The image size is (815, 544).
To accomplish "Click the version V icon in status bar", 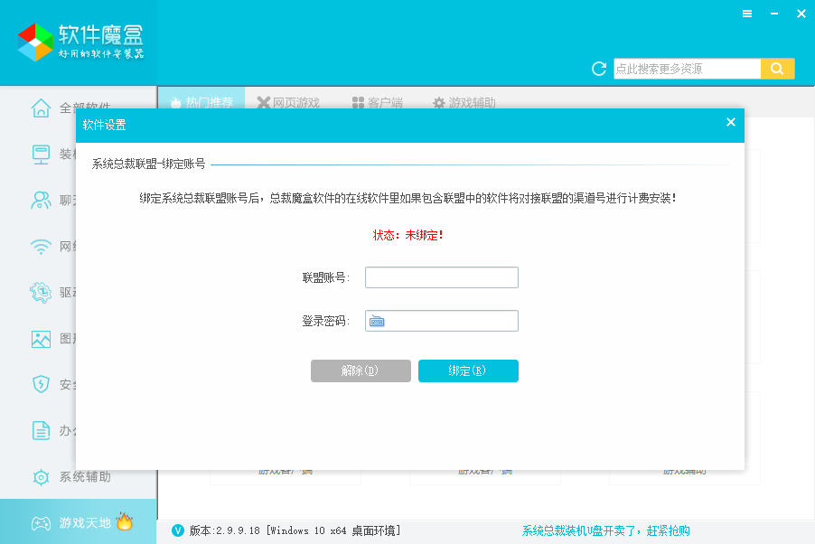I will (178, 530).
